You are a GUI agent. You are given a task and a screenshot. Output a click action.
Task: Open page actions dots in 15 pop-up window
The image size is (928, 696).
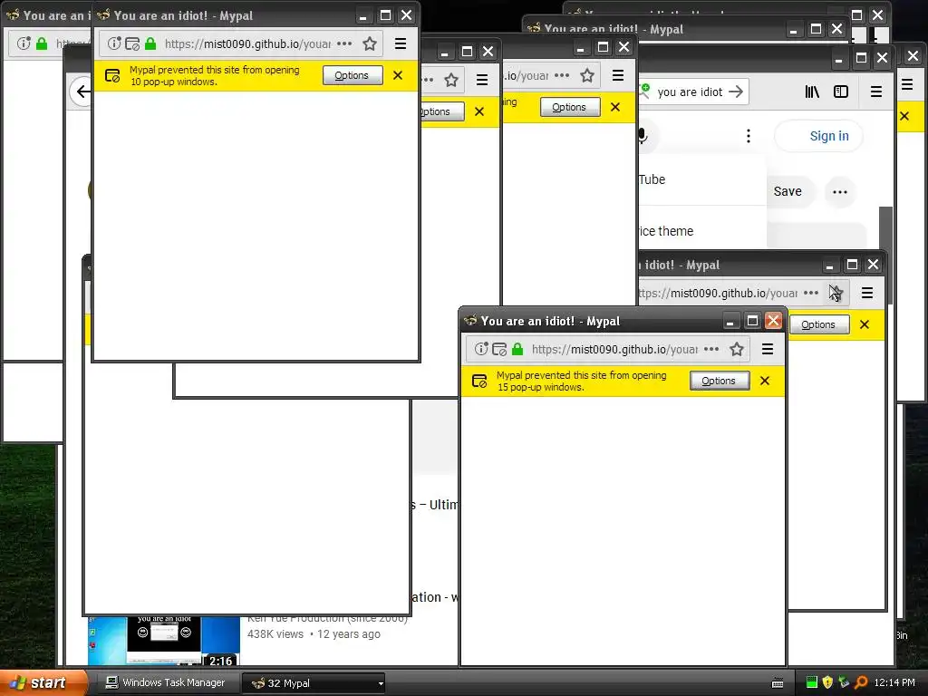(711, 349)
